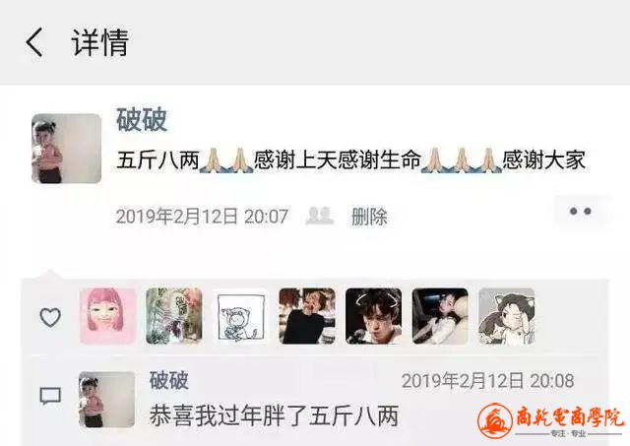Open the line-drawing cat liker avatar
This screenshot has height=446, width=630.
click(240, 316)
